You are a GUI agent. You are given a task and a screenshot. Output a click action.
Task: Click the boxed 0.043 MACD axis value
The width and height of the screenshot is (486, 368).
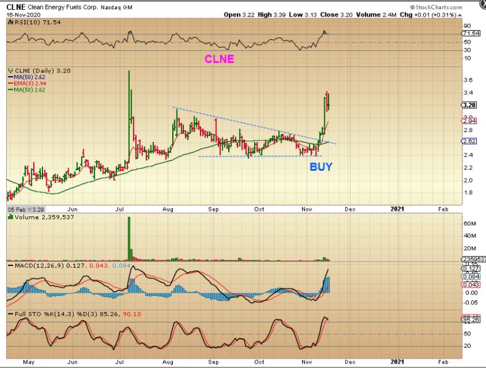(471, 284)
